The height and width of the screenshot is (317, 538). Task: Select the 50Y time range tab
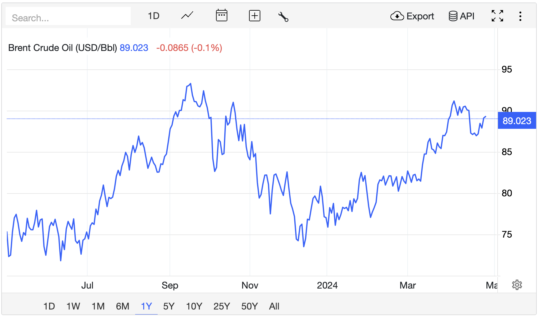250,306
